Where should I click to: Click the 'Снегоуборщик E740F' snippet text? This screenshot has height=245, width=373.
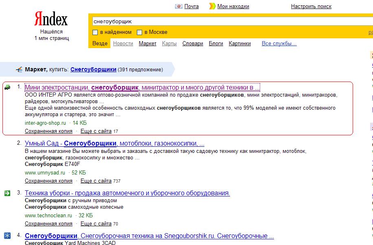coord(53,164)
